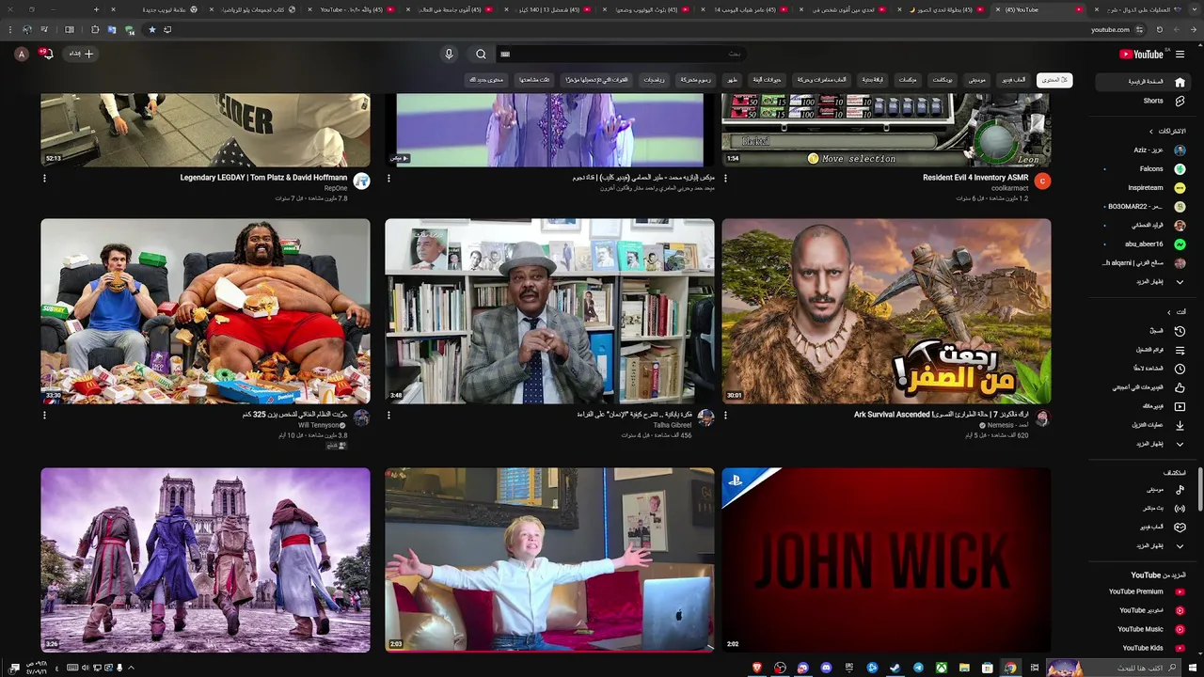Viewport: 1204px width, 677px height.
Task: Play the Assassin's Creed Notre Dame thumbnail
Action: pos(205,560)
